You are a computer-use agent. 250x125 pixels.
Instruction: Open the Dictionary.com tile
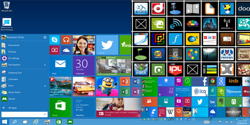tap(234, 92)
